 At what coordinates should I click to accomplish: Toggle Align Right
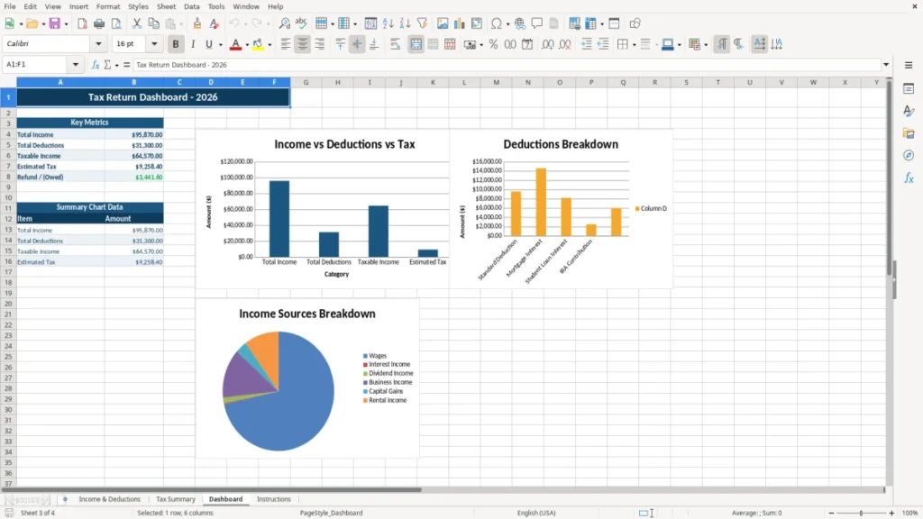click(320, 44)
